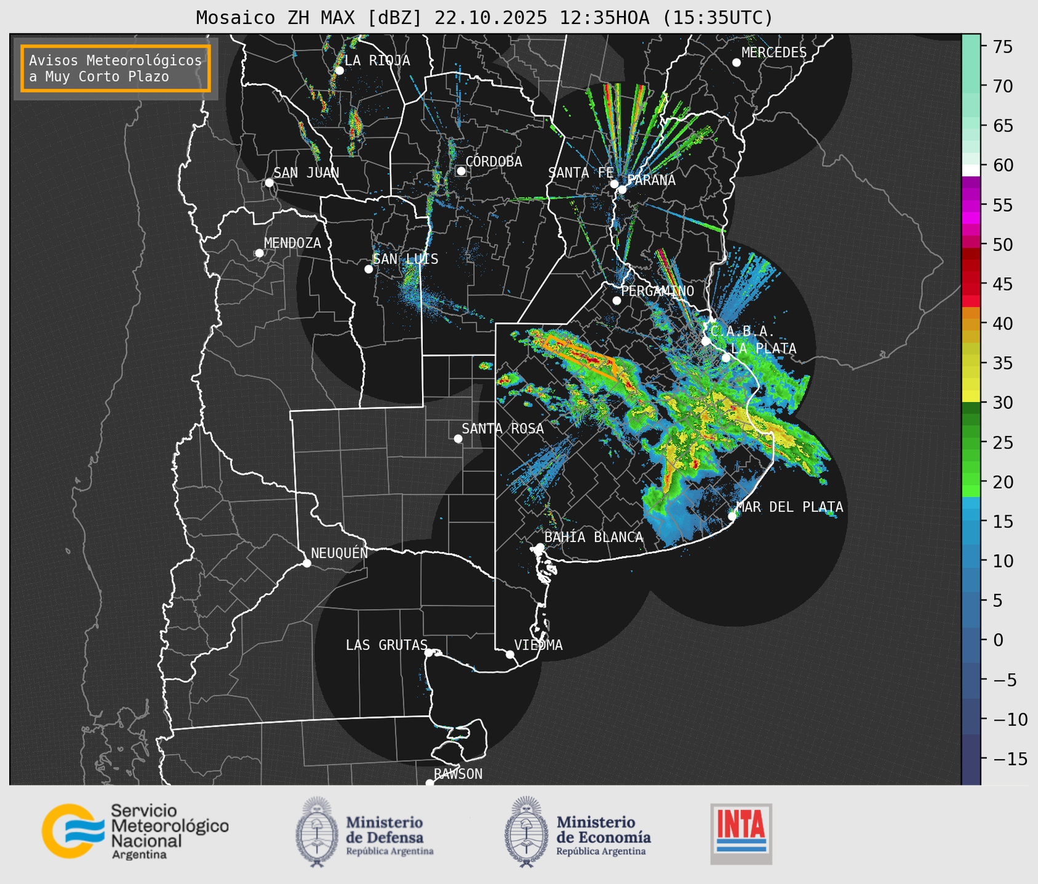Image resolution: width=1038 pixels, height=884 pixels.
Task: Click the PERGAMINO city marker
Action: 617,301
